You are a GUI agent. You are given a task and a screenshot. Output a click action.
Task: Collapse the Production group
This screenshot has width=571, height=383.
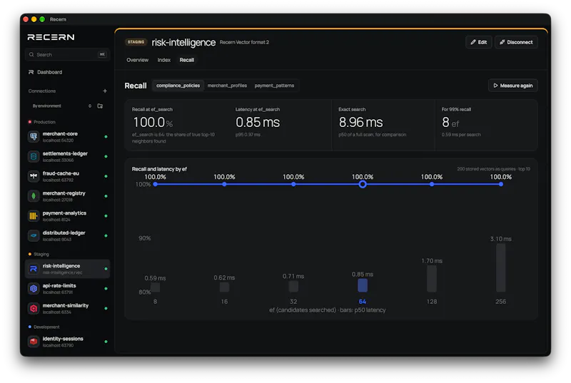pyautogui.click(x=42, y=122)
